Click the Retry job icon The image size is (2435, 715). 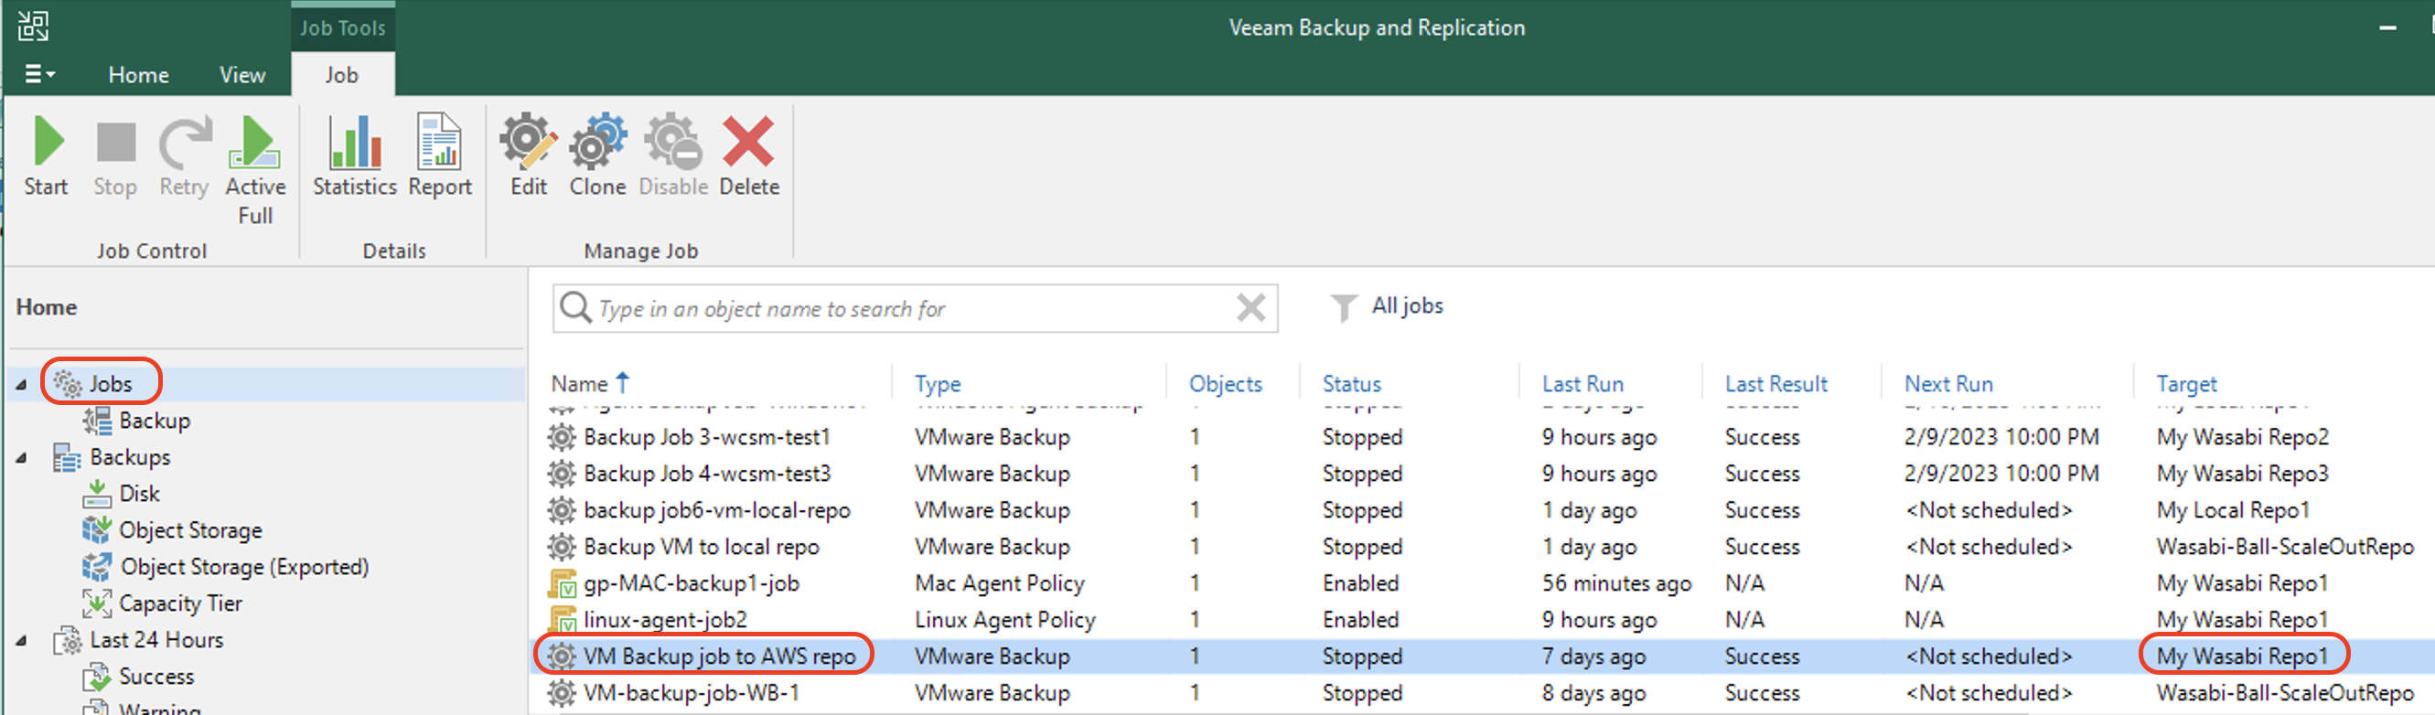(x=186, y=143)
